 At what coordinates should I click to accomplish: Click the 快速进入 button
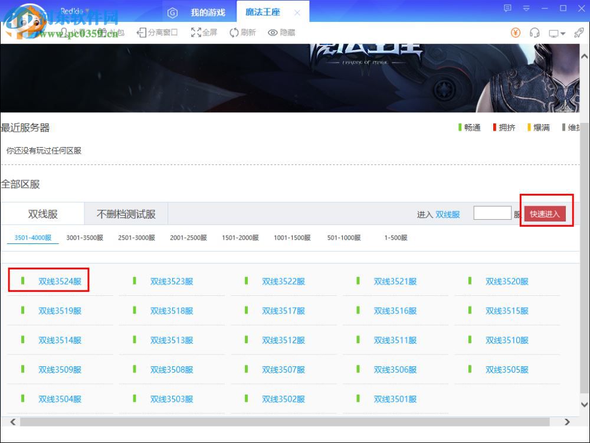545,214
